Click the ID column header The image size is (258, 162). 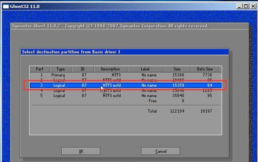pyautogui.click(x=83, y=69)
